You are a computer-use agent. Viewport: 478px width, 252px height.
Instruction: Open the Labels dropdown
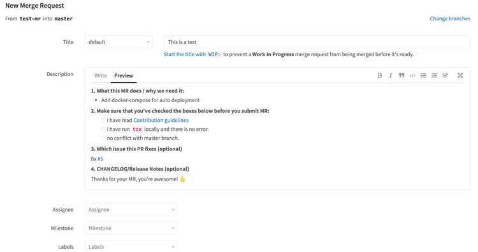pyautogui.click(x=131, y=246)
